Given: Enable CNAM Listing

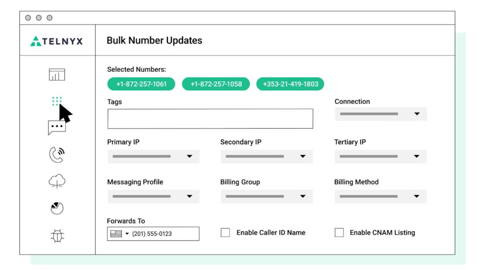Looking at the screenshot, I should [x=339, y=232].
